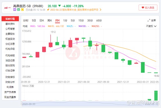
Task: Click the MA25 indicator label
Action: (71, 26)
